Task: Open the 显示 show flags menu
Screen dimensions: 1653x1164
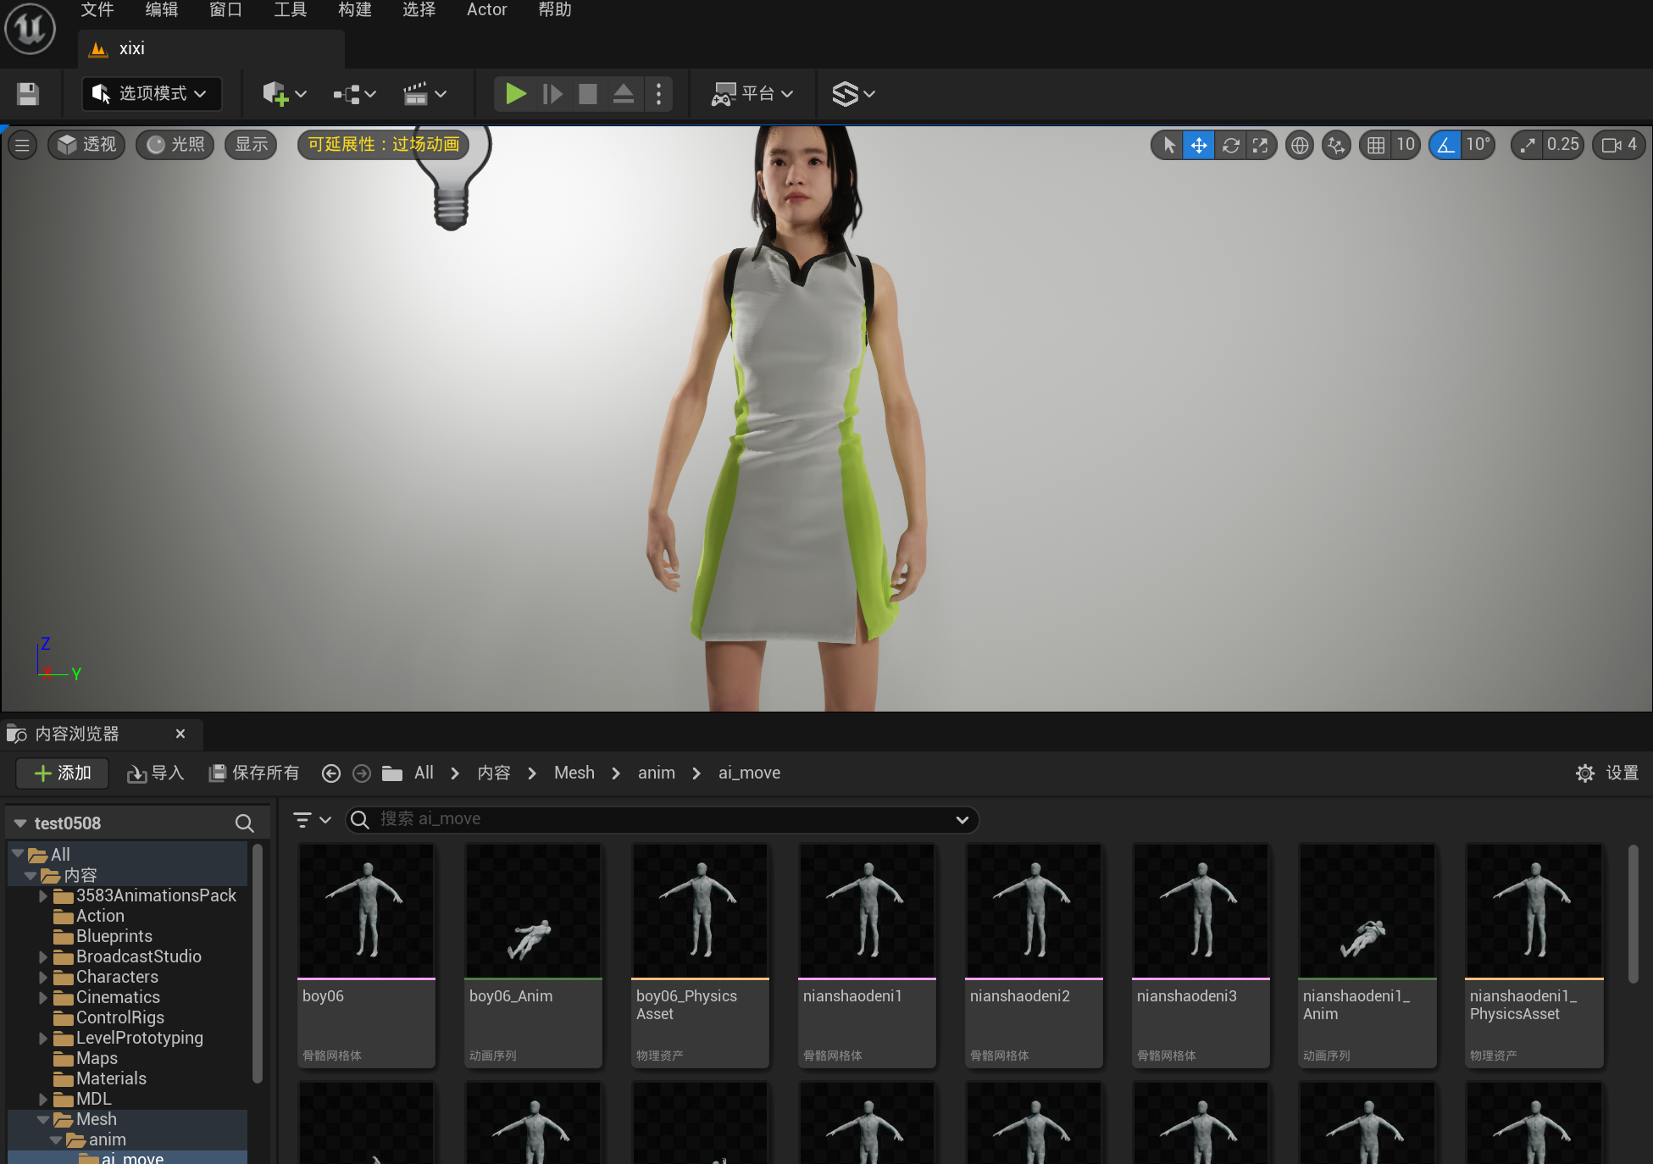Action: tap(251, 145)
